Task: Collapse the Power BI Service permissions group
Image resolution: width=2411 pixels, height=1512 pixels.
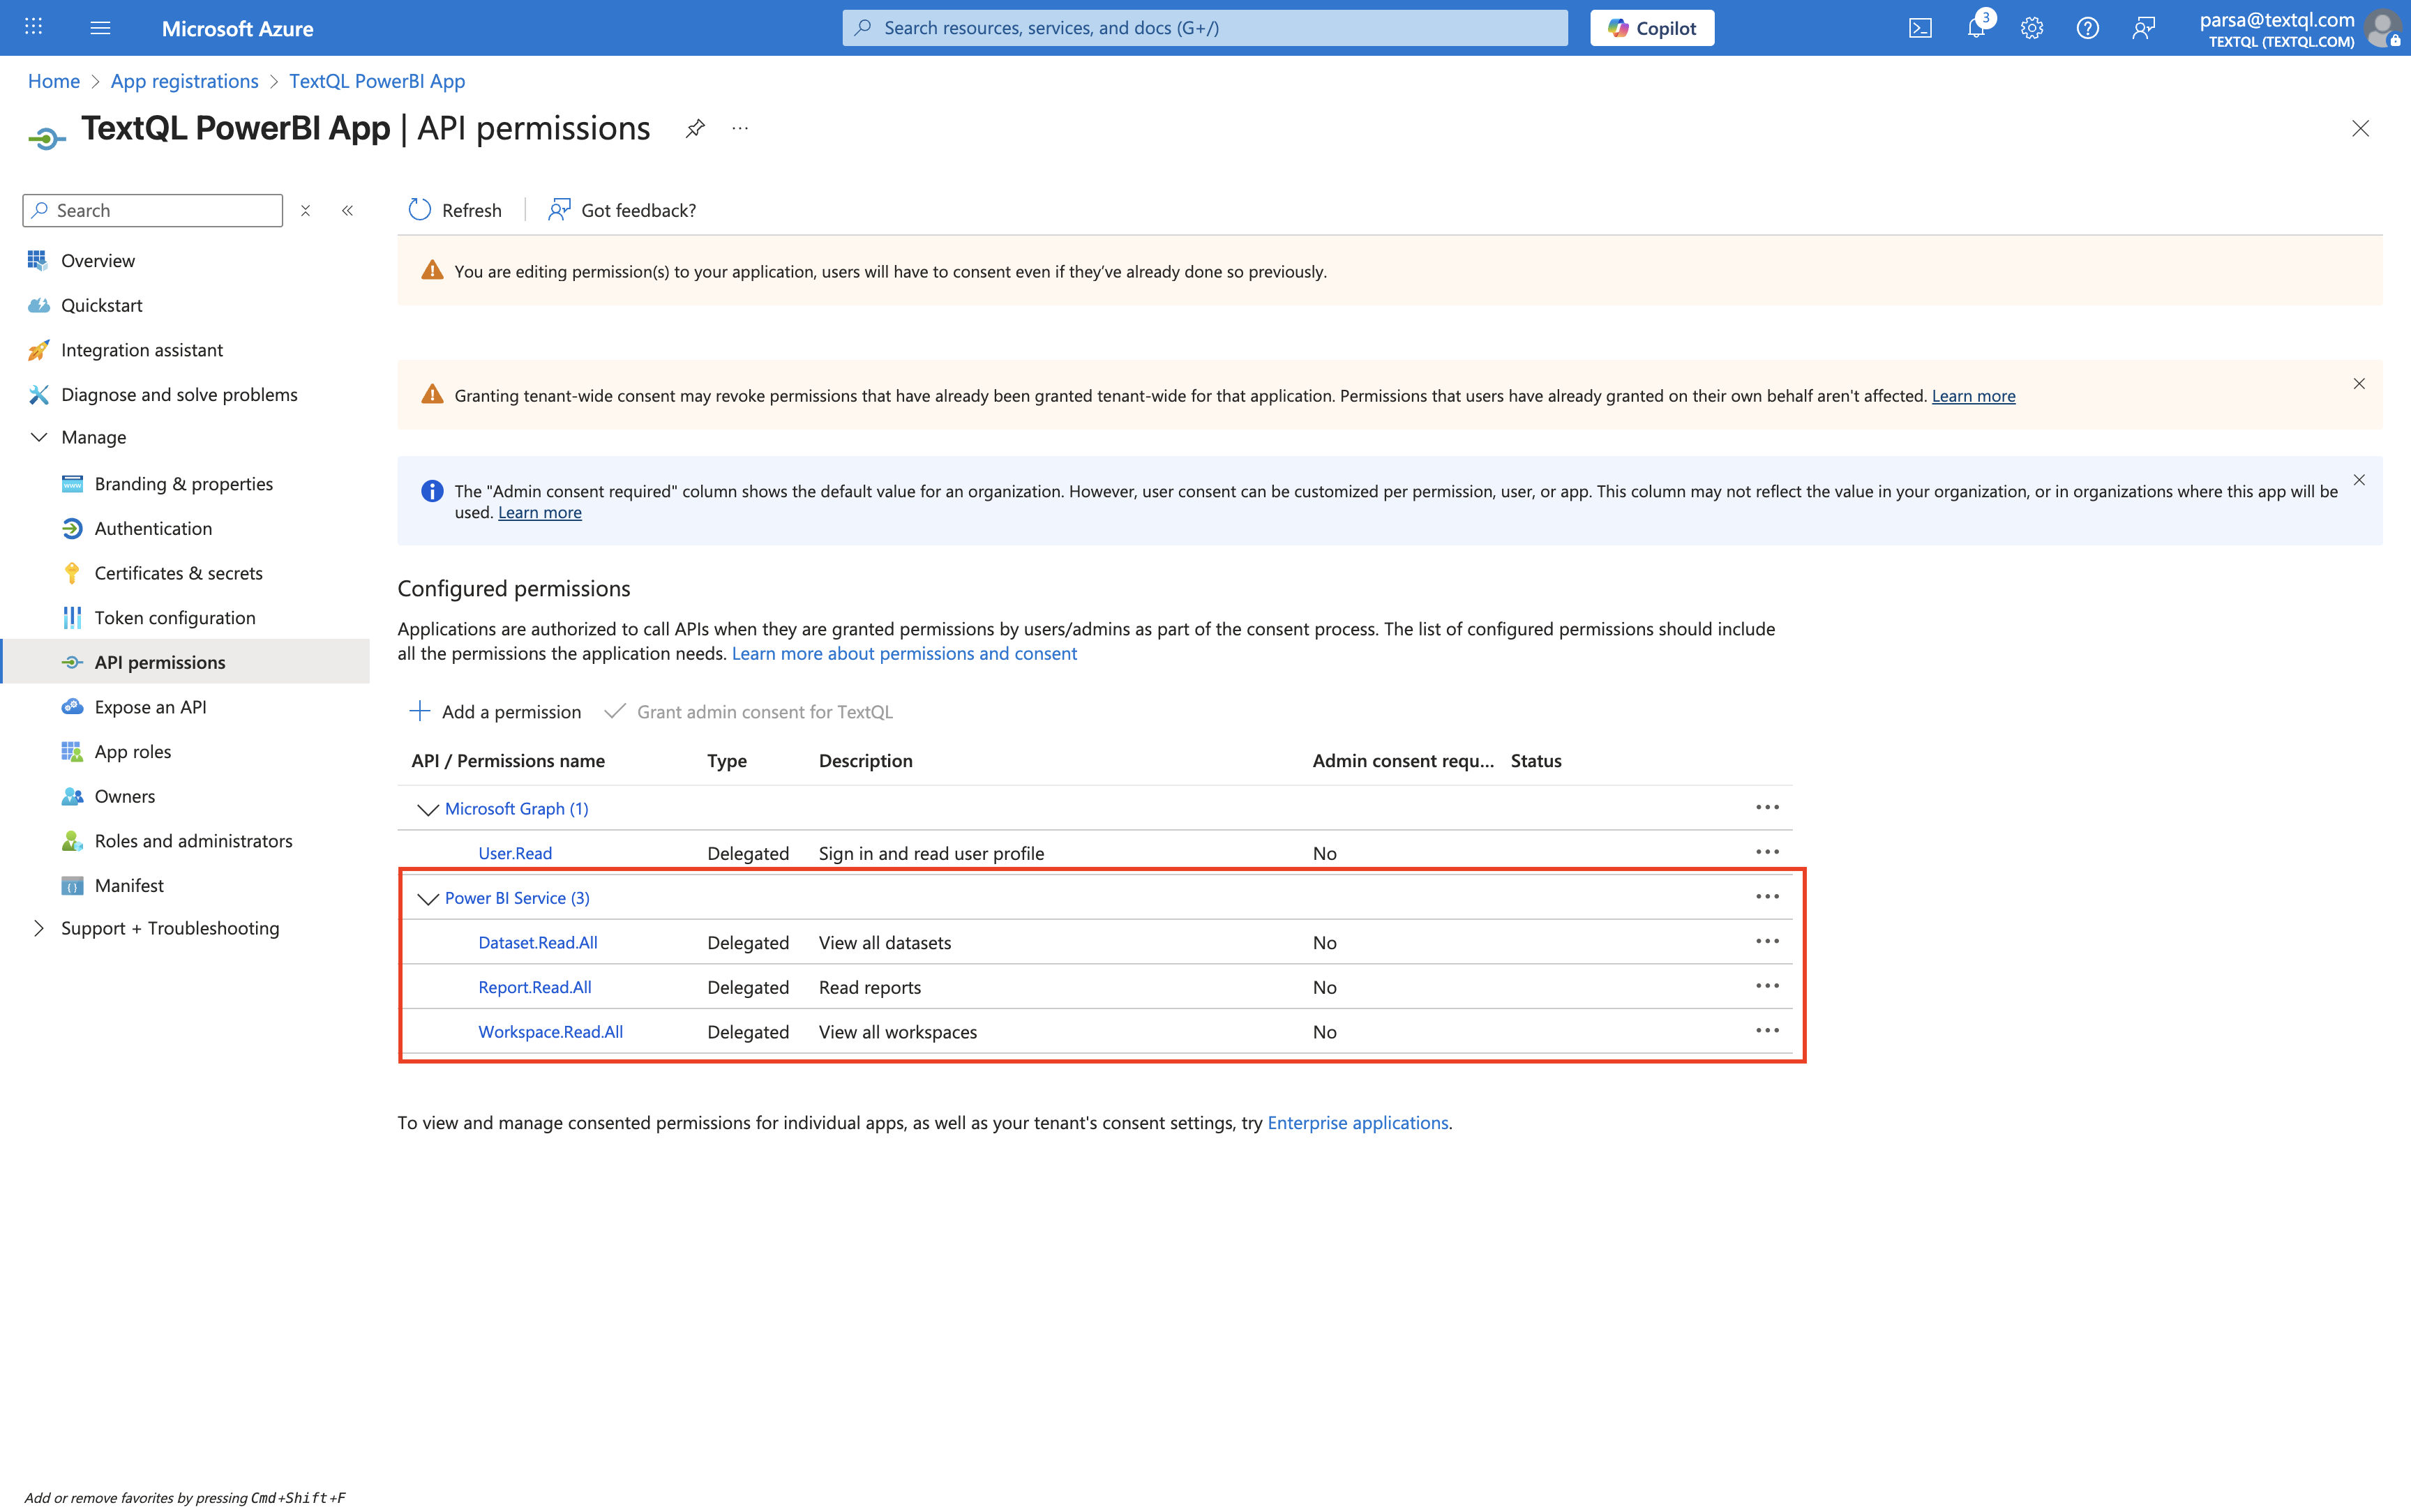Action: tap(428, 898)
